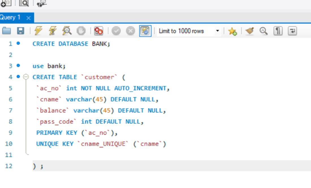The width and height of the screenshot is (311, 188).
Task: Click the Rollback X icon
Action: (131, 31)
